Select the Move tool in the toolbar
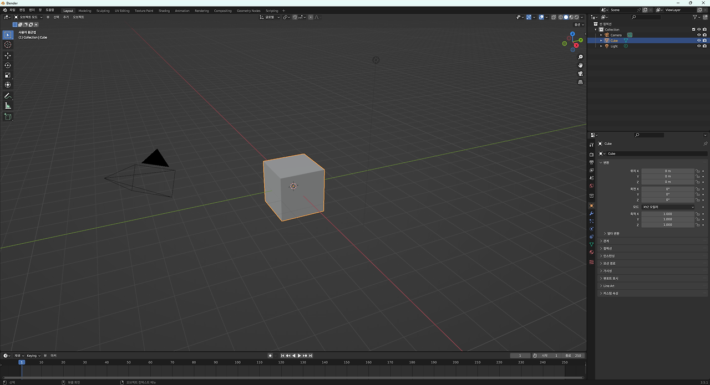The image size is (710, 385). point(8,55)
